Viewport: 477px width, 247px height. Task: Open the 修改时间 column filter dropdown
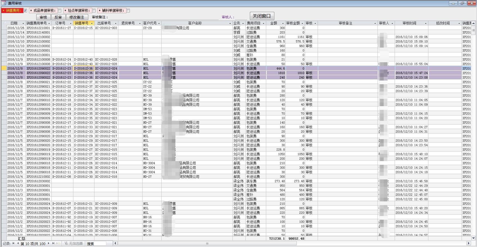pyautogui.click(x=460, y=23)
